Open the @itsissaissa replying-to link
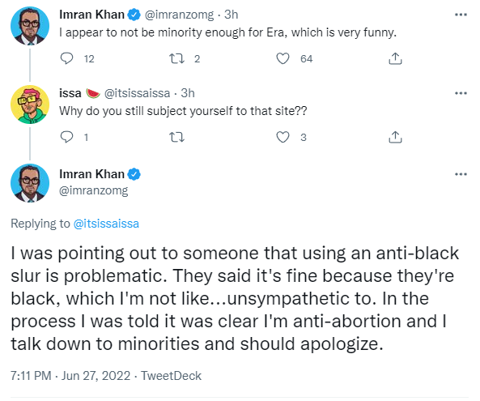The image size is (480, 401). 106,224
